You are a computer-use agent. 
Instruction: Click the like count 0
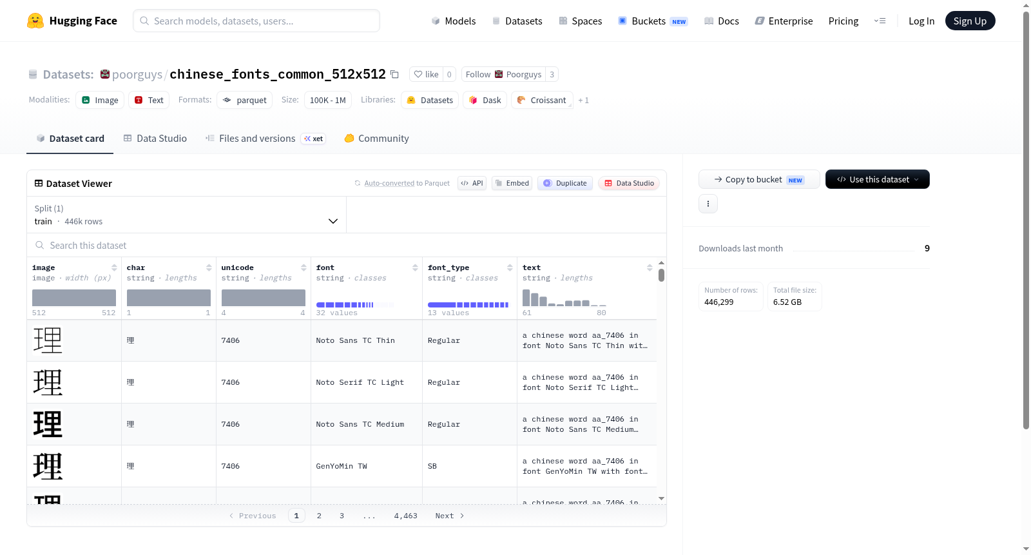point(449,74)
